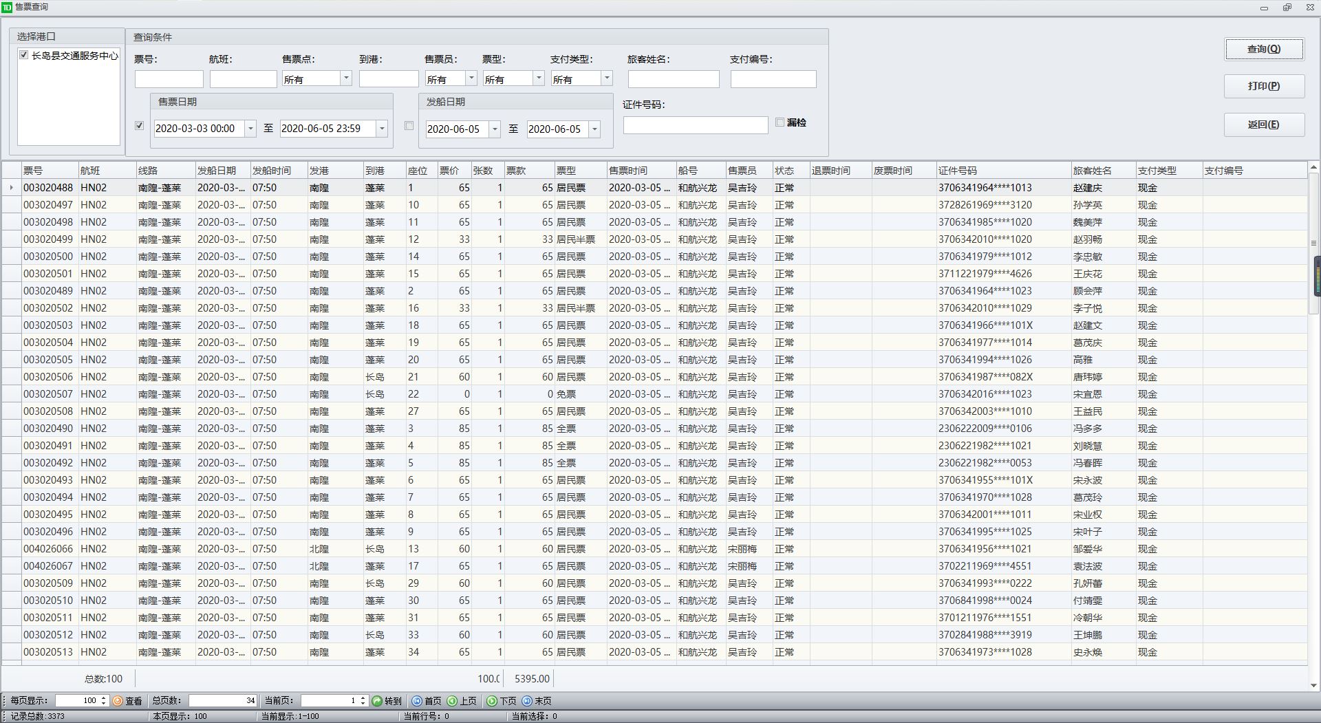Screen dimensions: 1321x723
Task: Click the 转到 (go to page) icon
Action: pyautogui.click(x=377, y=701)
